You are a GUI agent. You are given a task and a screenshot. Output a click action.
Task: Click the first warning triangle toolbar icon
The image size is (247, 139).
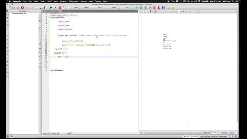(169, 8)
